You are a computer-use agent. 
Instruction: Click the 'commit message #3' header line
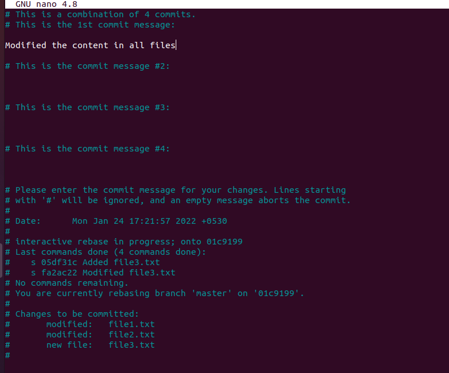[87, 107]
